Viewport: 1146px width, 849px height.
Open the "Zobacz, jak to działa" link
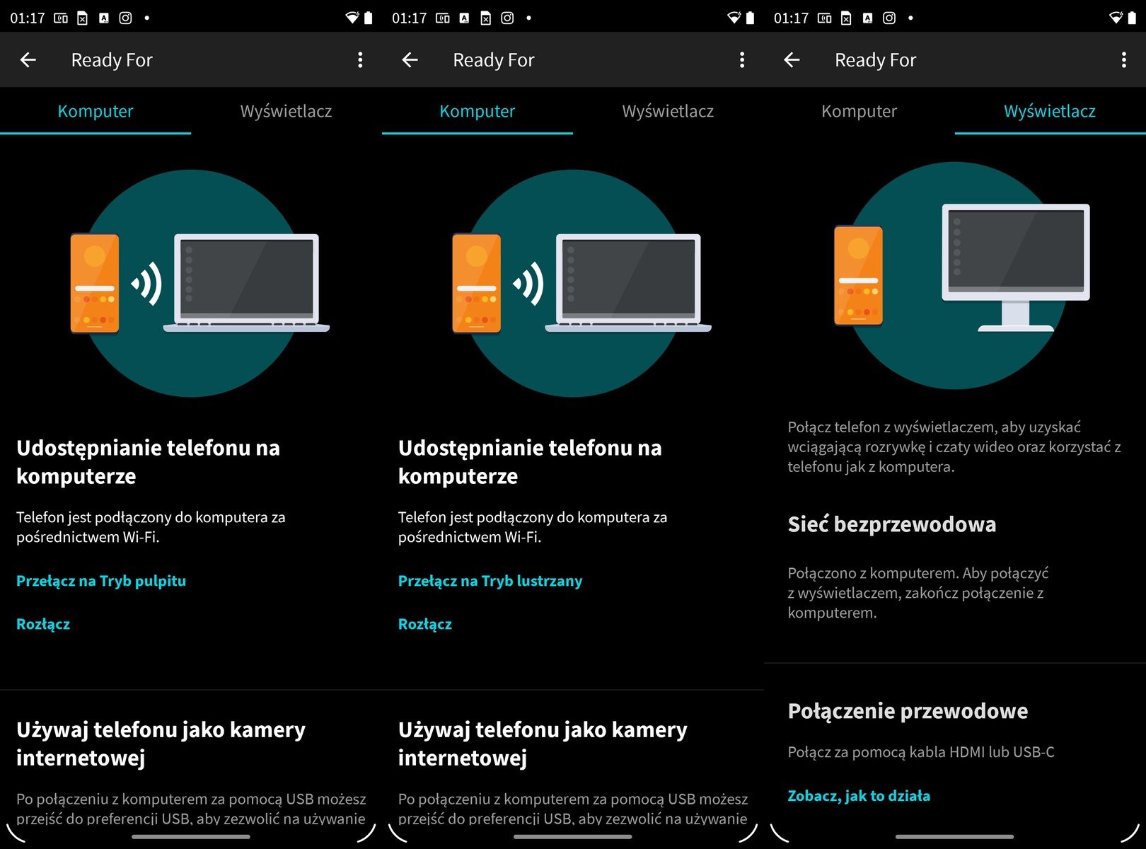pyautogui.click(x=859, y=796)
